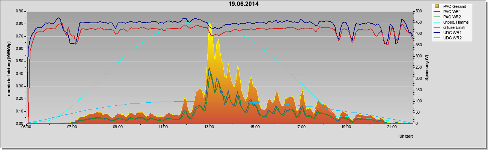Click the diffuse Einstr. legend entry
The image size is (488, 150).
click(455, 27)
